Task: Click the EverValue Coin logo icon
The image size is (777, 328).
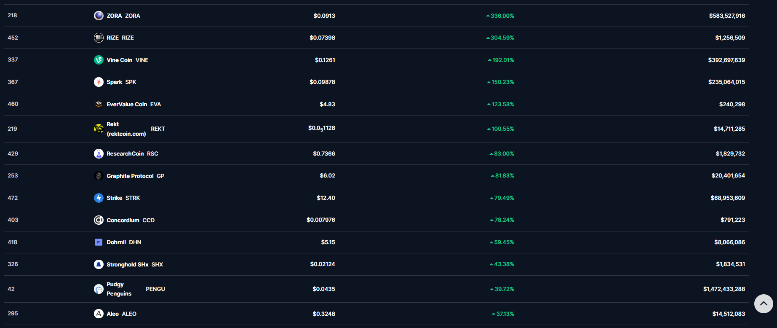Action: [99, 104]
